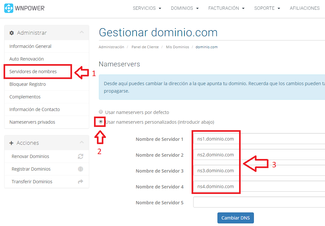
Task: Open the Servicios dropdown menu
Action: 147,8
